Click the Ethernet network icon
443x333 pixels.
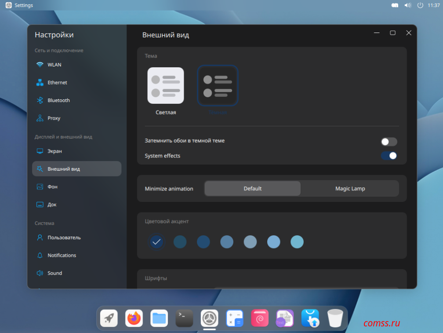click(x=40, y=83)
